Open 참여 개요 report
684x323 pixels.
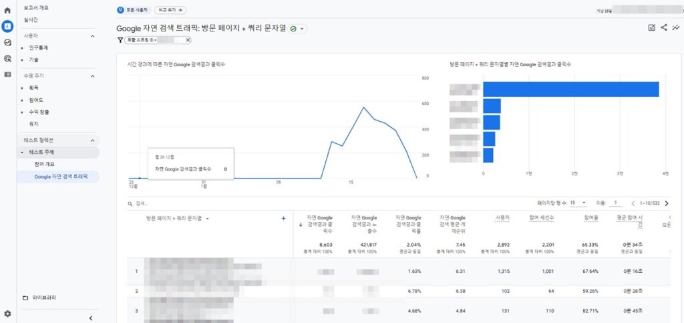point(44,164)
